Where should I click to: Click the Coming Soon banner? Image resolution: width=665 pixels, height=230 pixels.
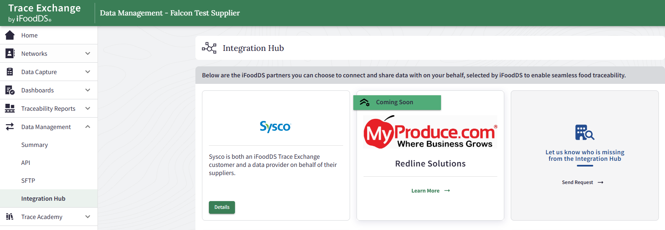(x=397, y=102)
